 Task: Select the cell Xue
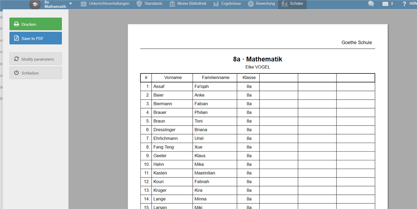tap(215, 147)
